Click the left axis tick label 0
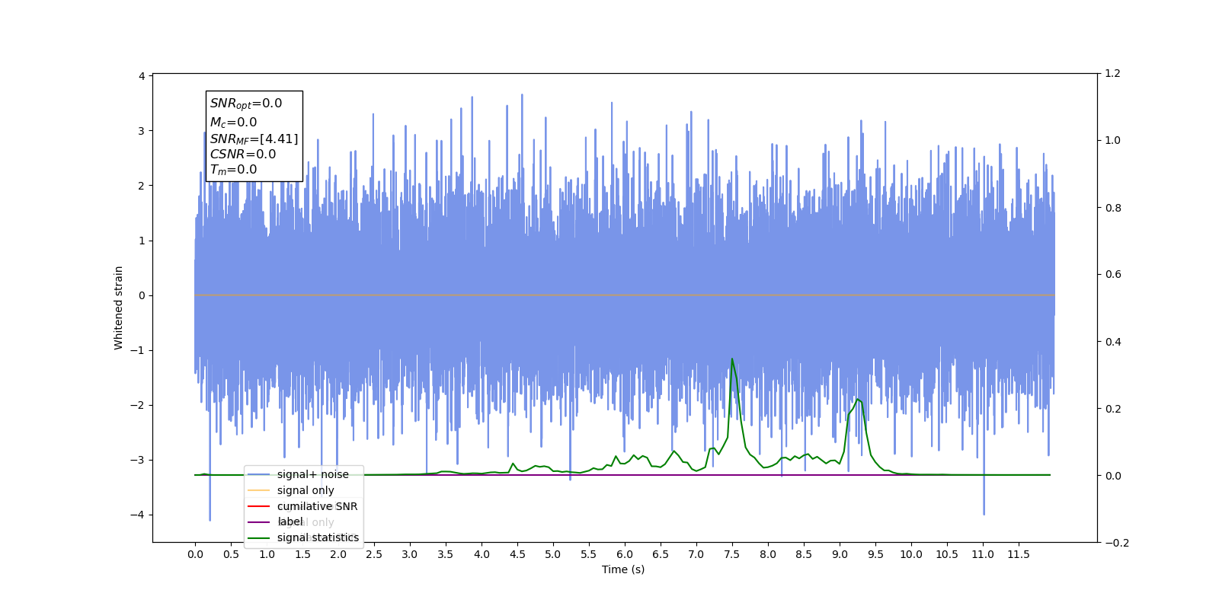 pos(142,295)
